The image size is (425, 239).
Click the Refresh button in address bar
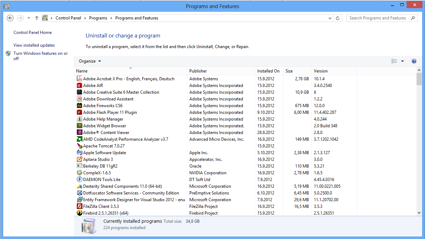click(x=338, y=18)
